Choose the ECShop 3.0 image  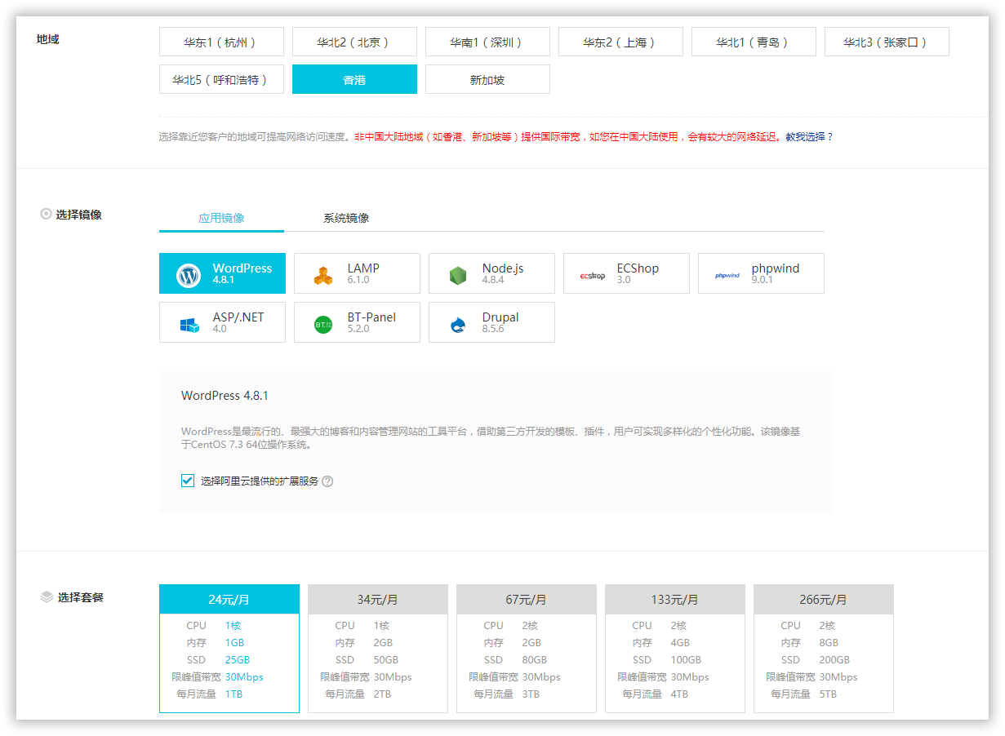[626, 273]
